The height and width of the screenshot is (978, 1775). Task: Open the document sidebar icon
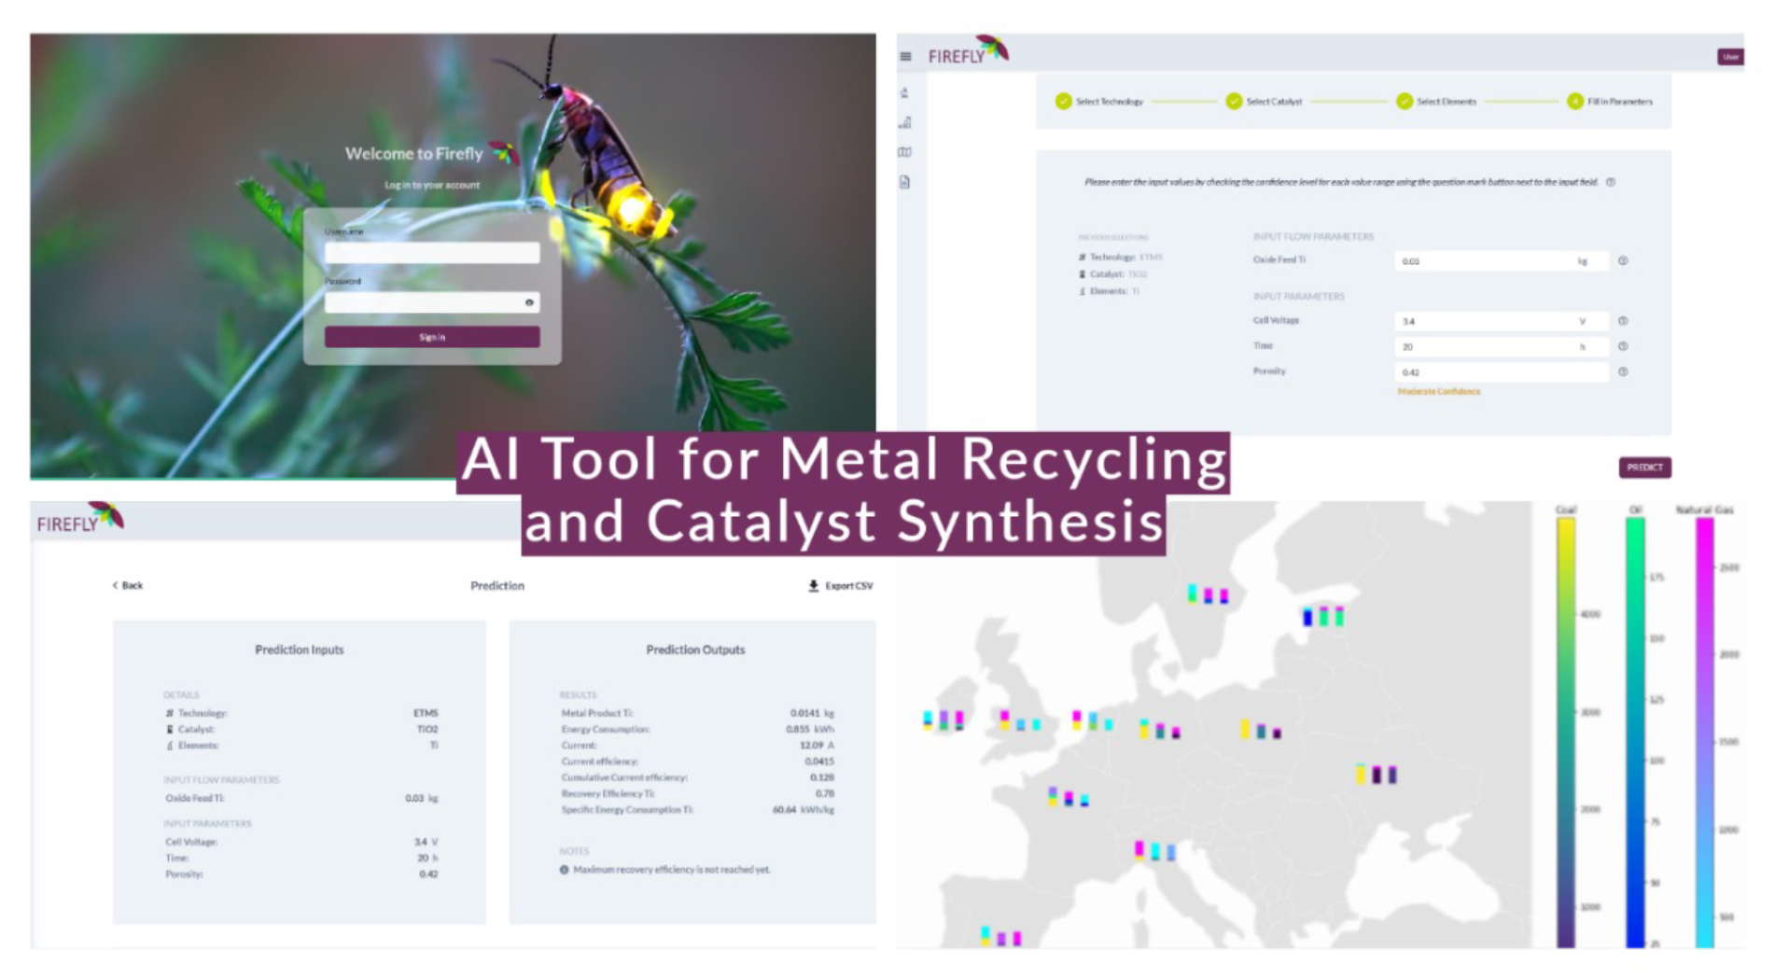point(904,182)
